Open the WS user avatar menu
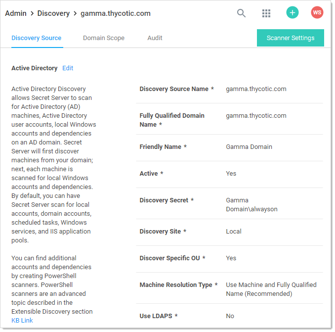335x332 pixels. tap(317, 13)
